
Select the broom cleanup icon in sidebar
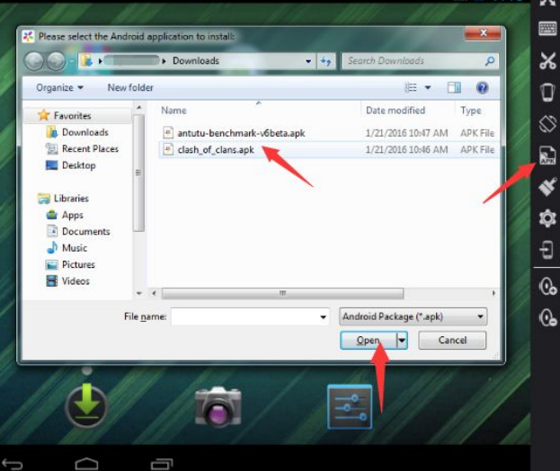point(547,186)
